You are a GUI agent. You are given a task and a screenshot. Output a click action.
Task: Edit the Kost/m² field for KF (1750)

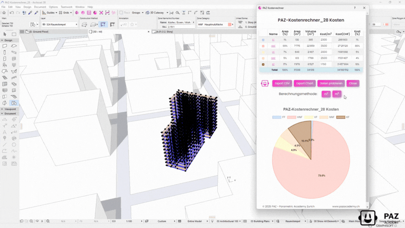325,64
